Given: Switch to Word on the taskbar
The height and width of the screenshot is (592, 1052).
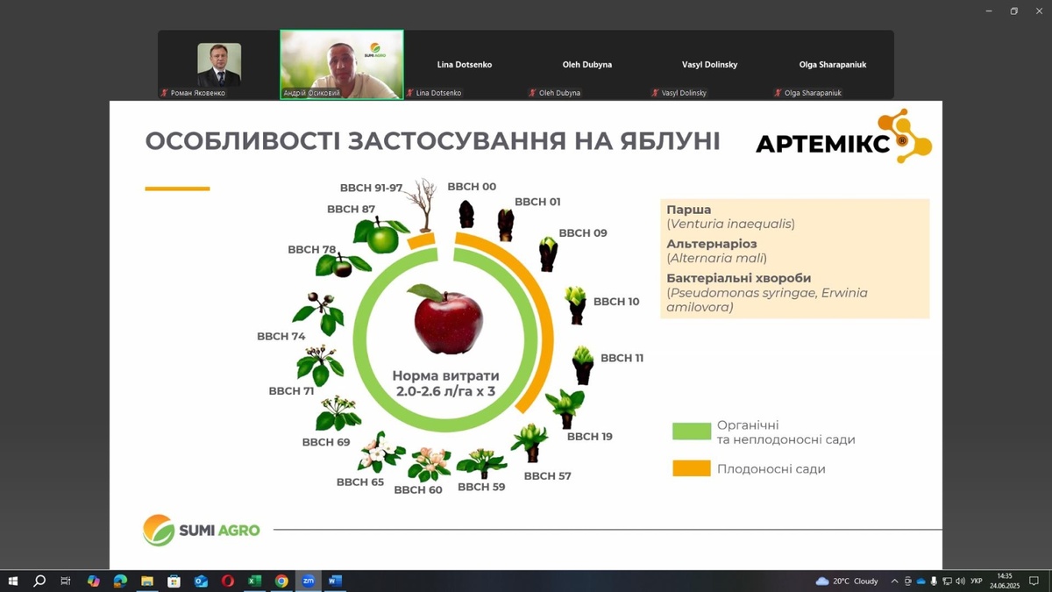Looking at the screenshot, I should [335, 581].
